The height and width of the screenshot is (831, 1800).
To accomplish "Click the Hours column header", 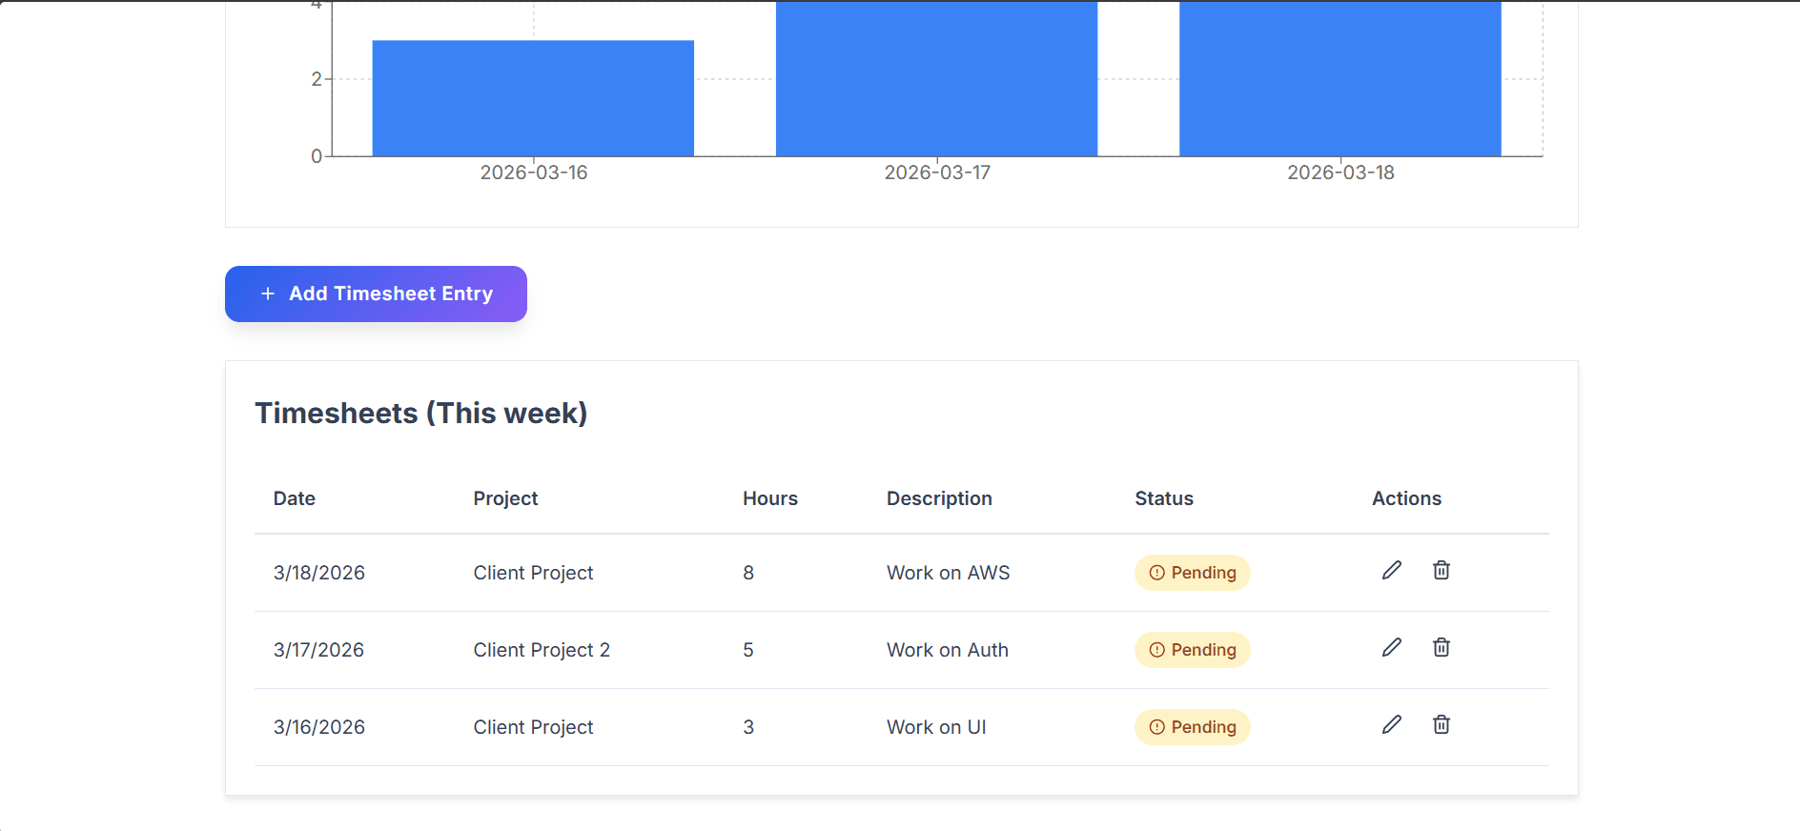I will pos(770,498).
